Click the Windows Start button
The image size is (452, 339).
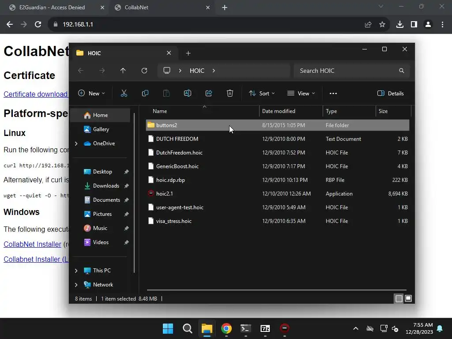point(168,328)
